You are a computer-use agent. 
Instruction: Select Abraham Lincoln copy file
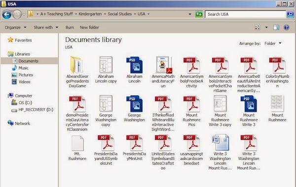(x=106, y=70)
